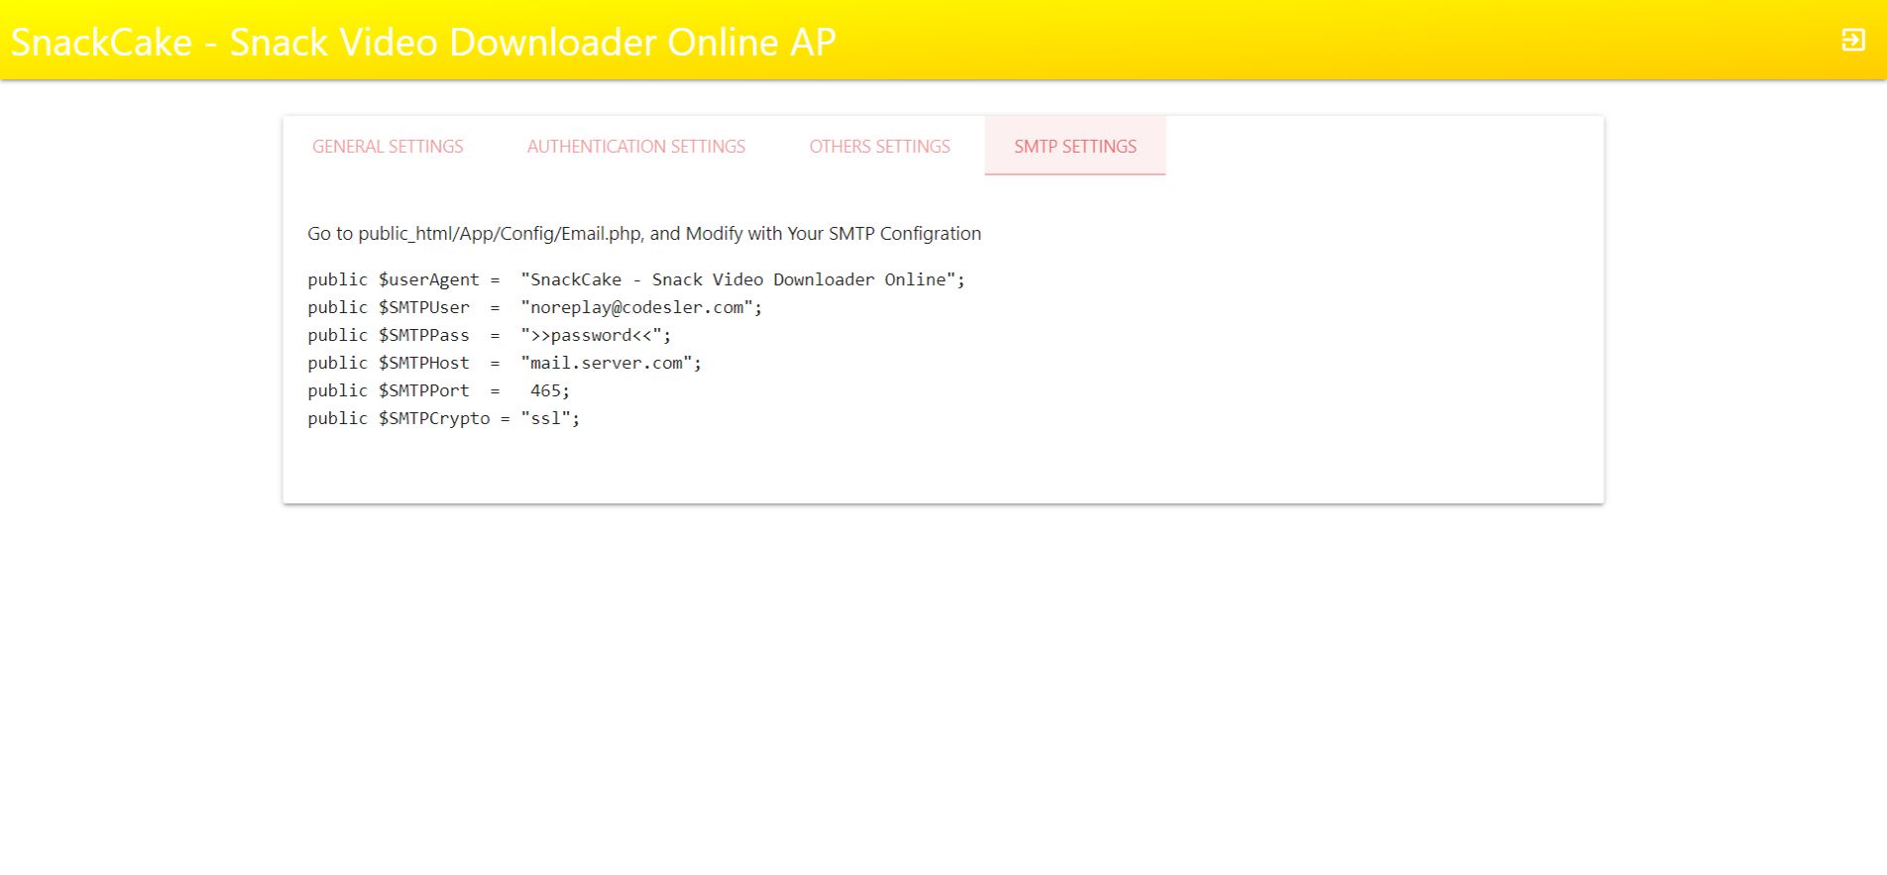Click the $SMTPCrypto "ssl" line

(443, 419)
